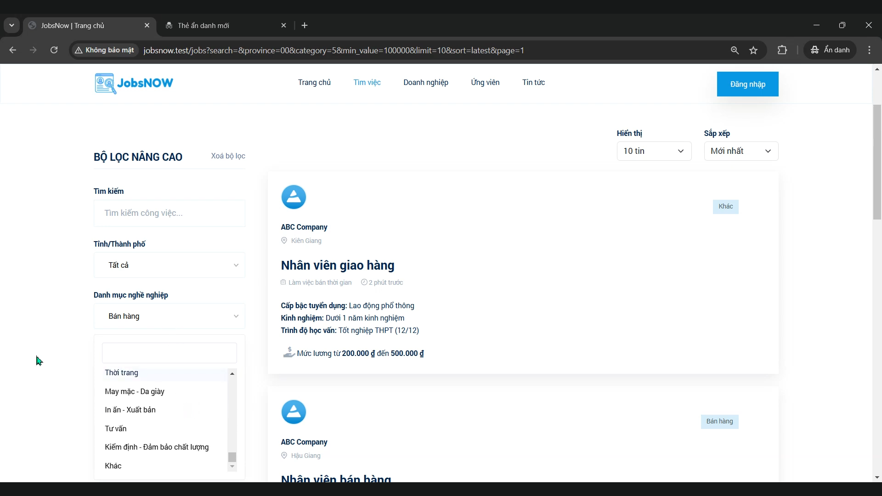Viewport: 882px width, 496px height.
Task: Open ABC Company link in Kiên Giang job
Action: (304, 227)
